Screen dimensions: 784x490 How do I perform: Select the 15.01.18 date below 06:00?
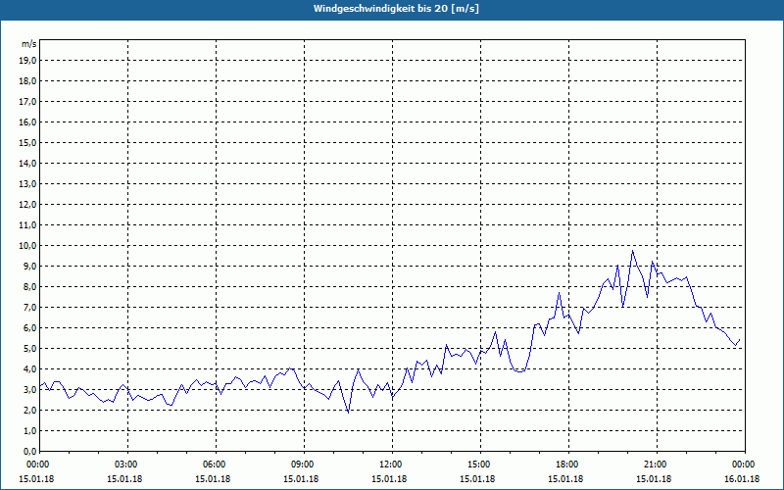213,479
